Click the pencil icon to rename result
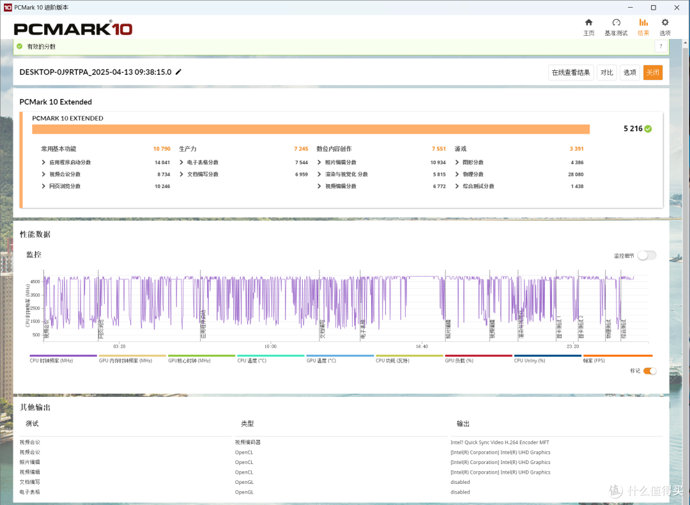The width and height of the screenshot is (690, 505). pyautogui.click(x=179, y=72)
